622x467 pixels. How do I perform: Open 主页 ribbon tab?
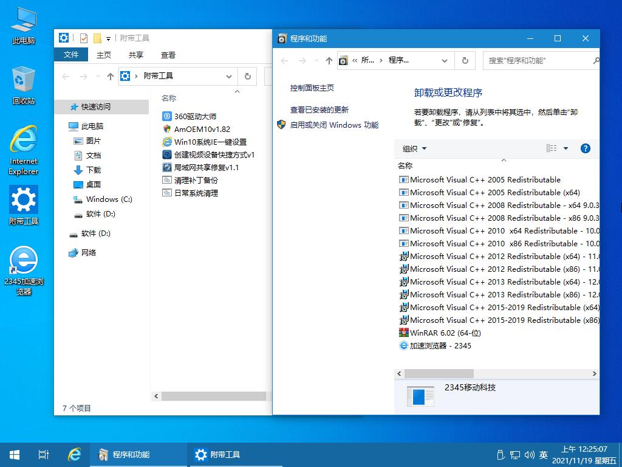(x=104, y=55)
